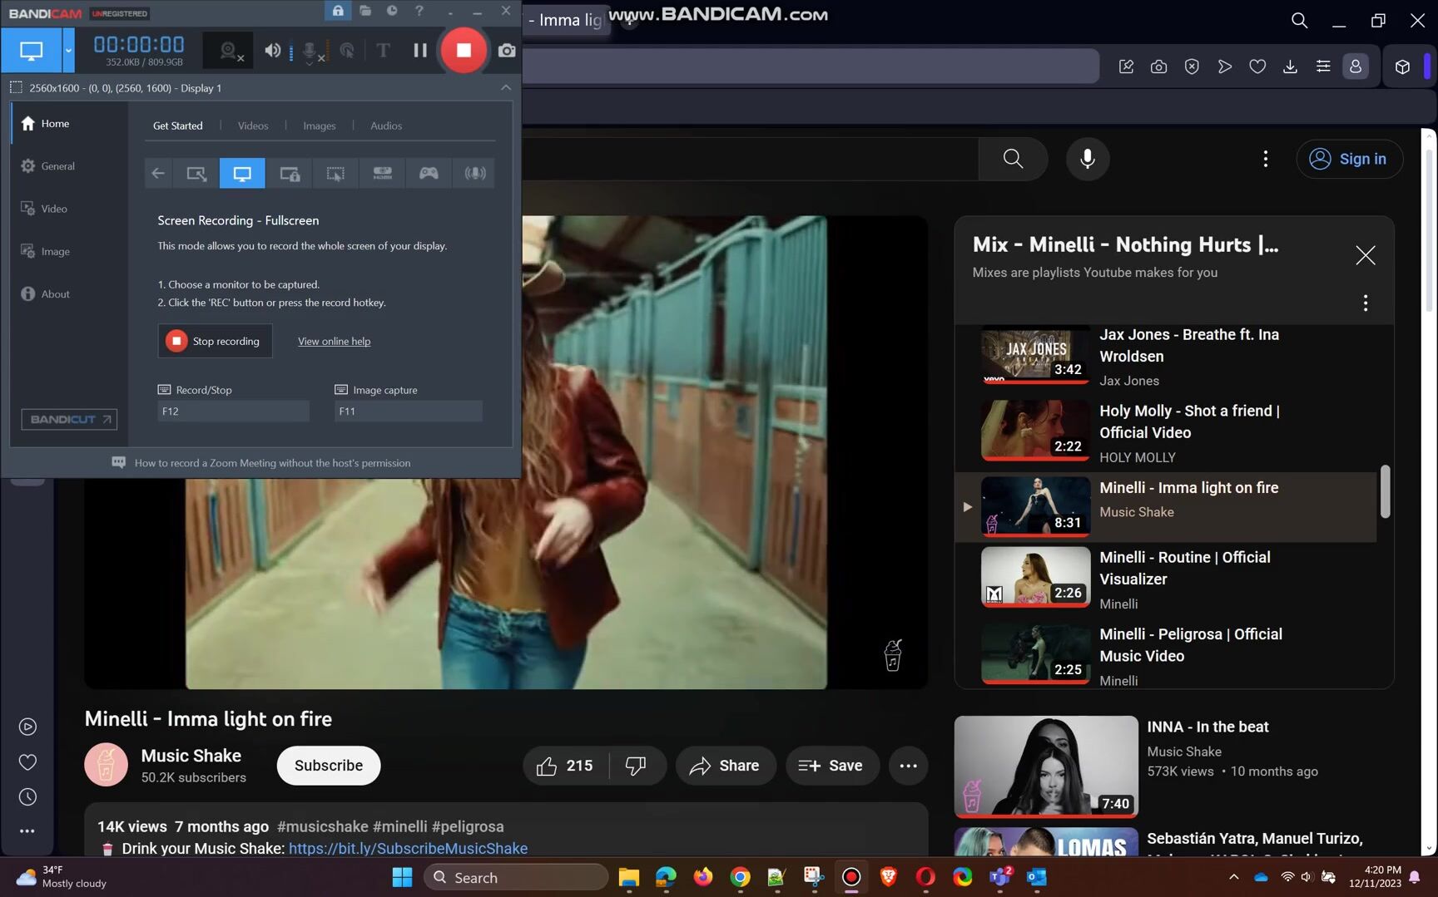The width and height of the screenshot is (1438, 897).
Task: Open Home section in Bandicam sidebar
Action: tap(46, 123)
